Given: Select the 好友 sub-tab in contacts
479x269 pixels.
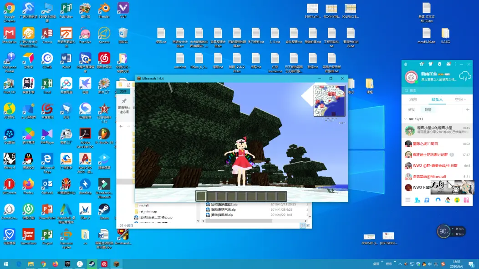Looking at the screenshot, I should pos(412,110).
